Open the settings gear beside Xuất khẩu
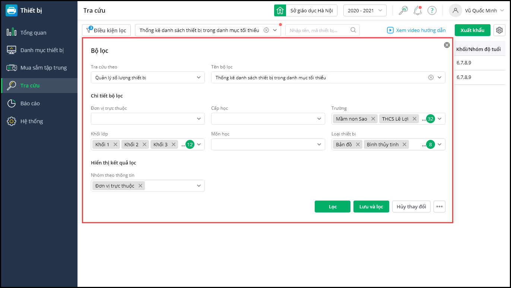Viewport: 511px width, 288px height. point(499,30)
